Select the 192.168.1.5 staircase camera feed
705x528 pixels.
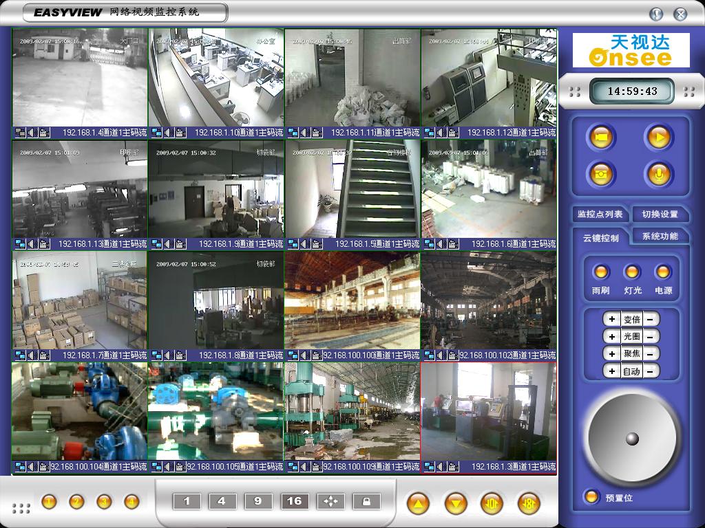pyautogui.click(x=352, y=189)
